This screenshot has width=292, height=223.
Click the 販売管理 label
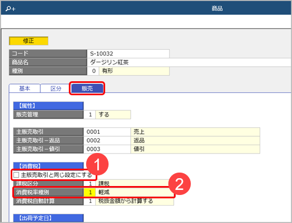[48, 114]
